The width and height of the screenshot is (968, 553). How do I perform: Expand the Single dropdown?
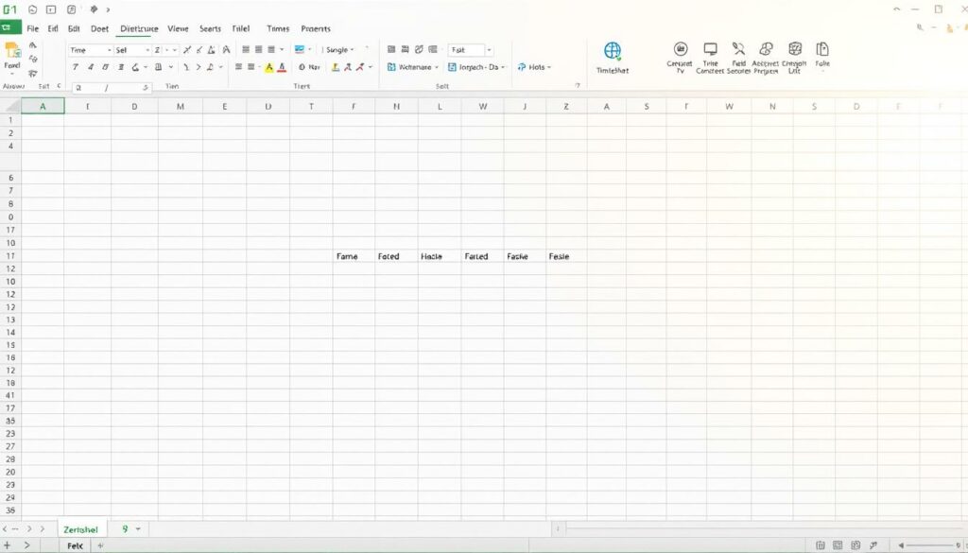coord(352,50)
